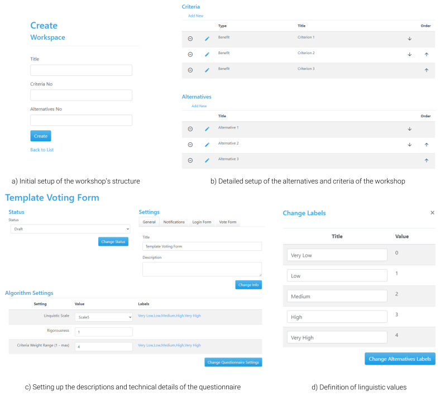
Task: Follow the Back to List link
Action: click(42, 150)
